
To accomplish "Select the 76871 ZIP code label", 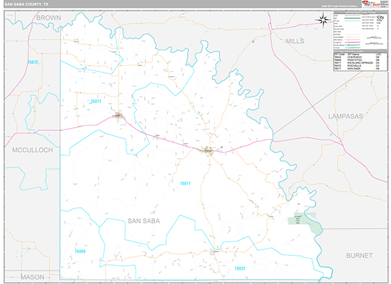I will point(96,102).
